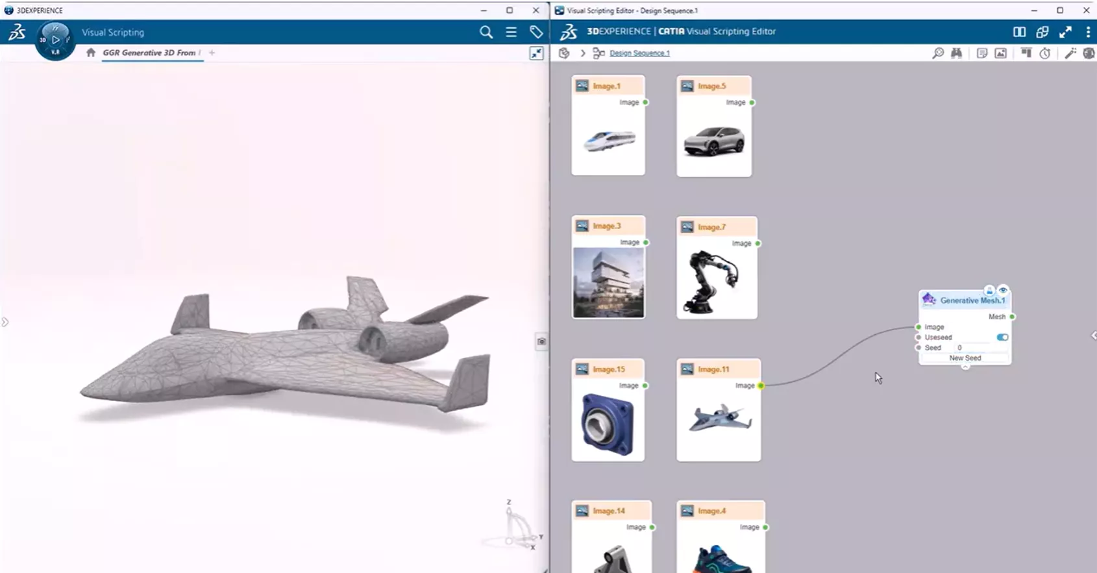Select the Image.7 robot arm thumbnail
This screenshot has width=1097, height=573.
(714, 282)
